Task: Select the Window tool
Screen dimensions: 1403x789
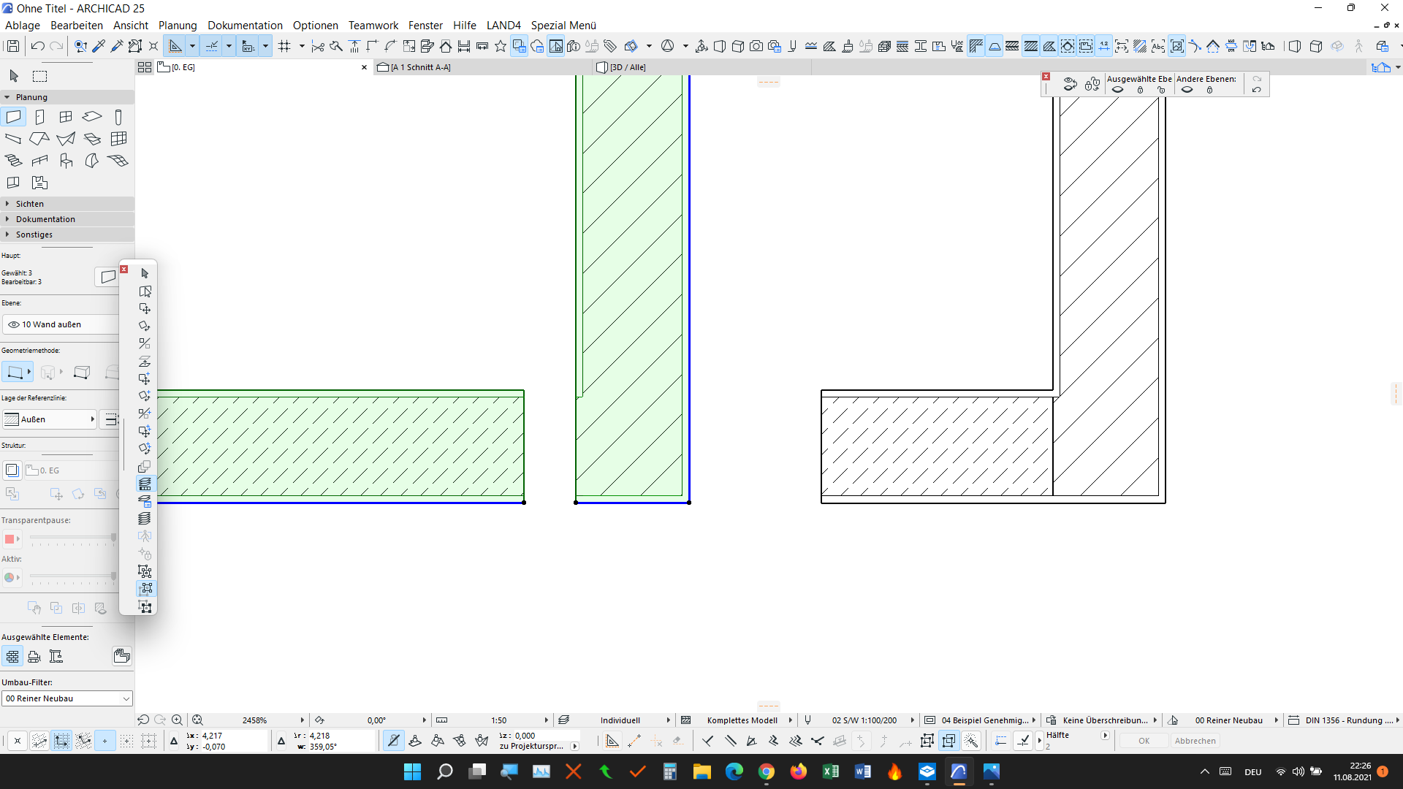Action: pos(66,117)
